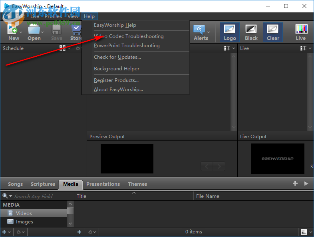
Task: Click Preview panel scroll down arrow
Action: point(233,127)
